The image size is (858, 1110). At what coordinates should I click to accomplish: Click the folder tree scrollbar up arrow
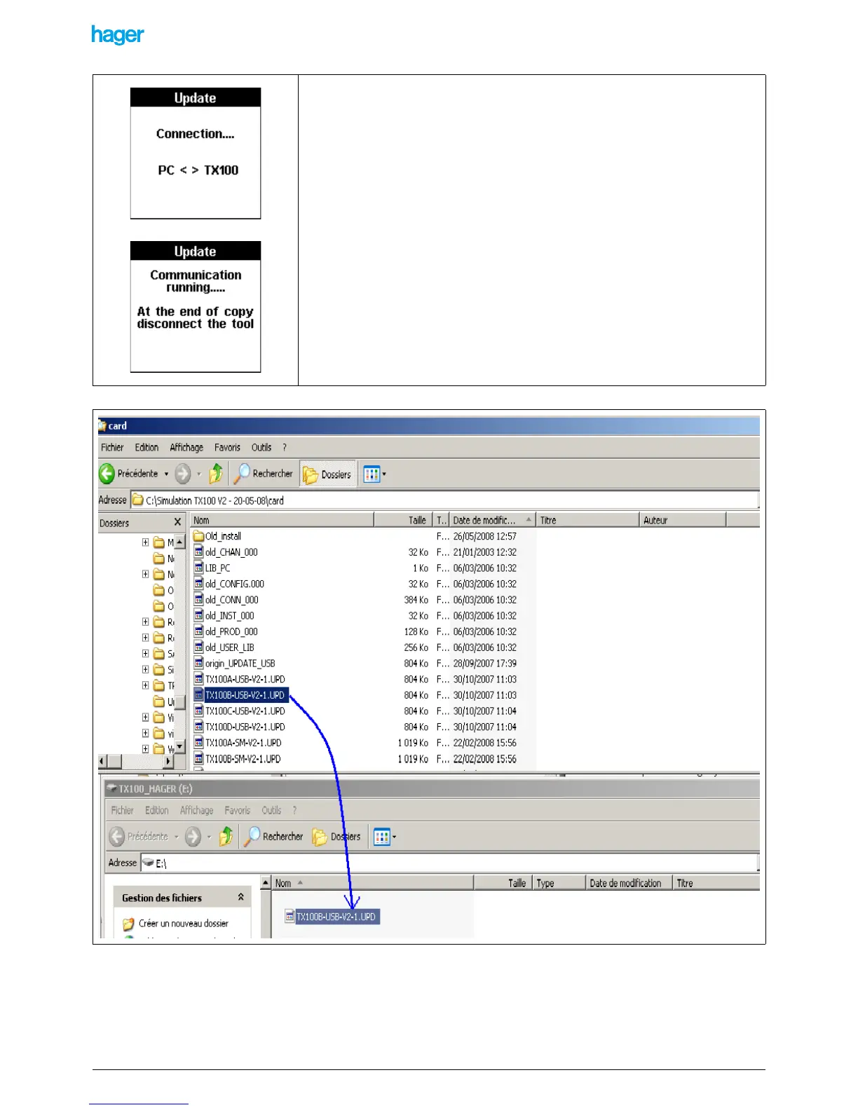click(179, 542)
